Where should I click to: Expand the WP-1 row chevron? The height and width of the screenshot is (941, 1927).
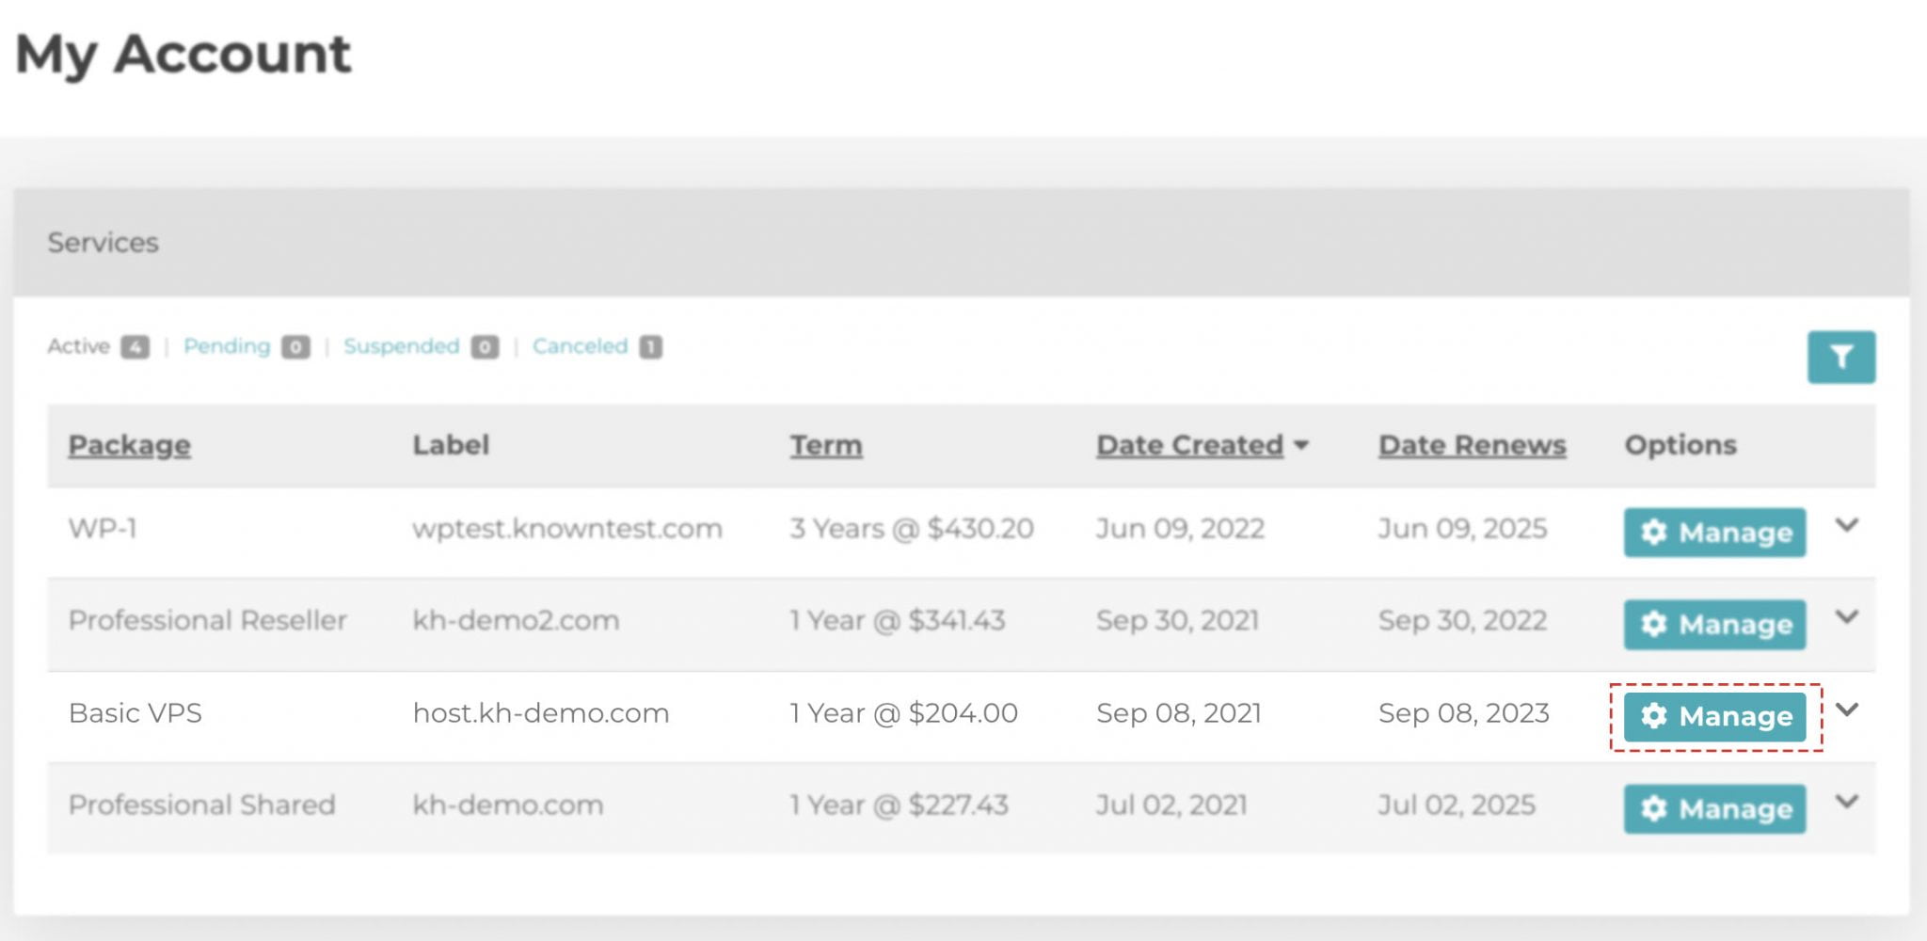pos(1847,525)
